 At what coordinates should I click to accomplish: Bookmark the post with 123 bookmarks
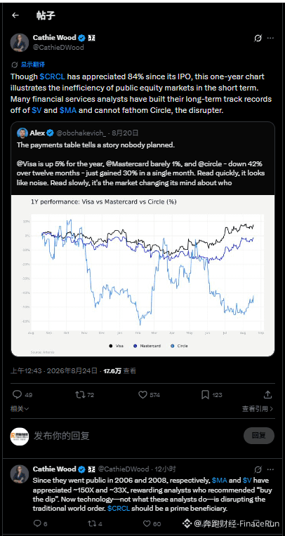click(x=205, y=395)
